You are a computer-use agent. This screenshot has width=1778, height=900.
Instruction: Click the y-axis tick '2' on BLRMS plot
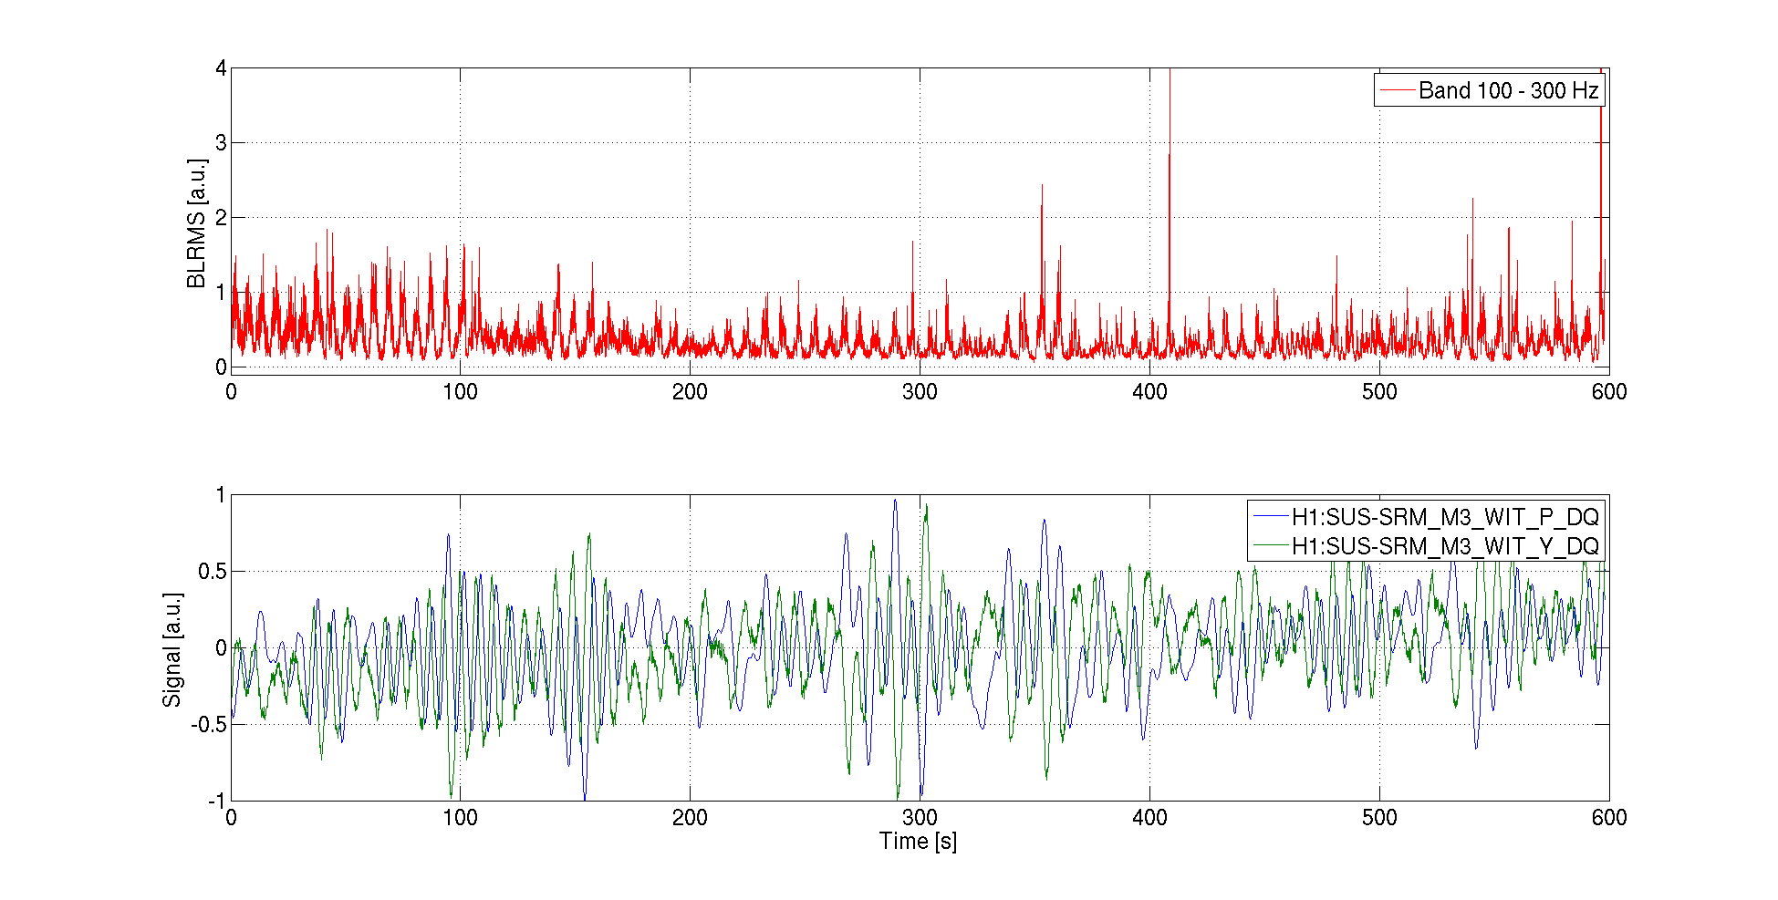[x=221, y=217]
